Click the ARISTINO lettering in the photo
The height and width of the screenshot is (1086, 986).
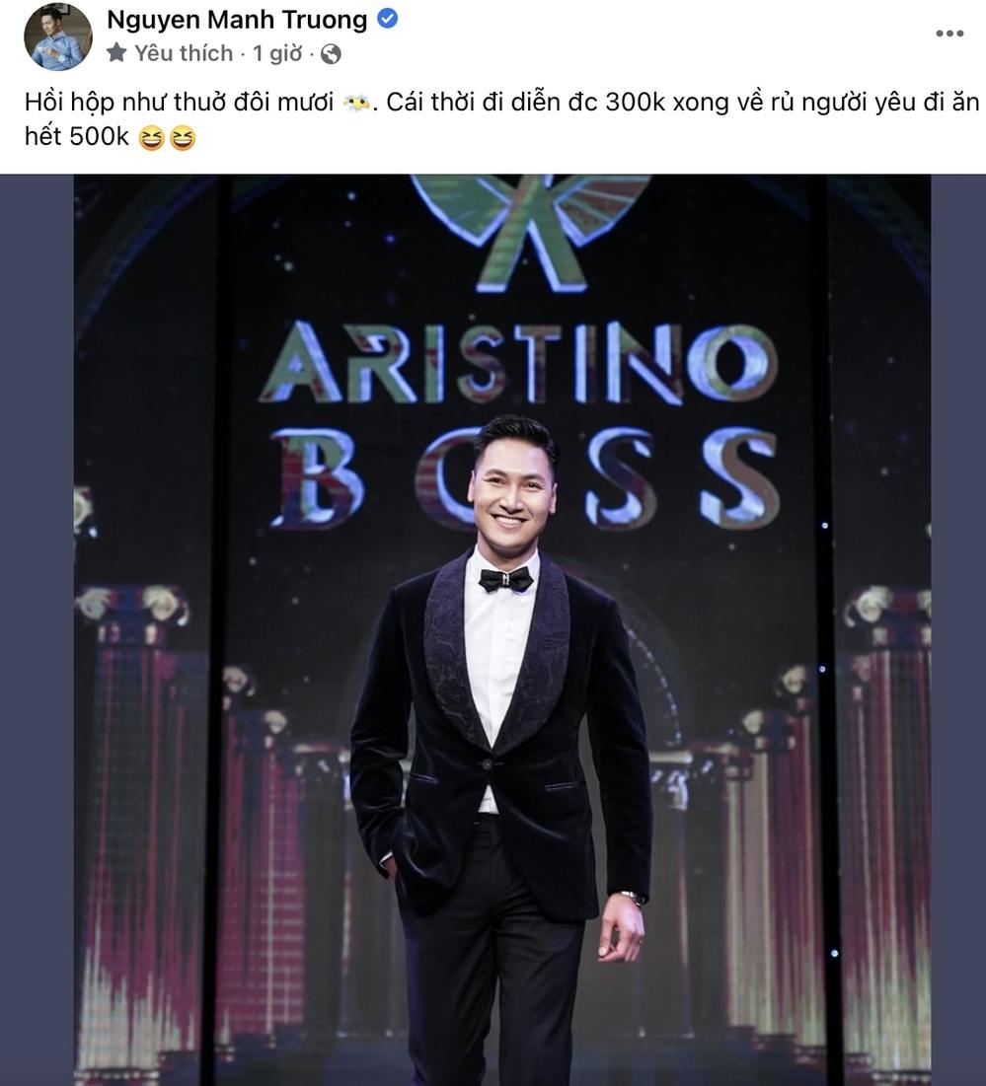[519, 363]
